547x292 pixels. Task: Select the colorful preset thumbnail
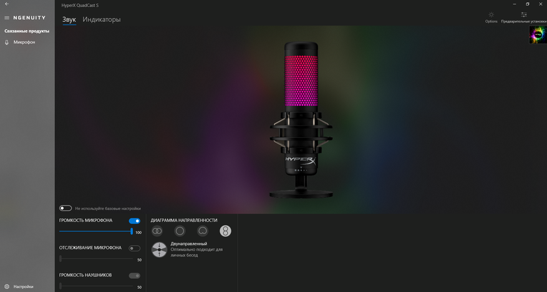click(x=538, y=35)
